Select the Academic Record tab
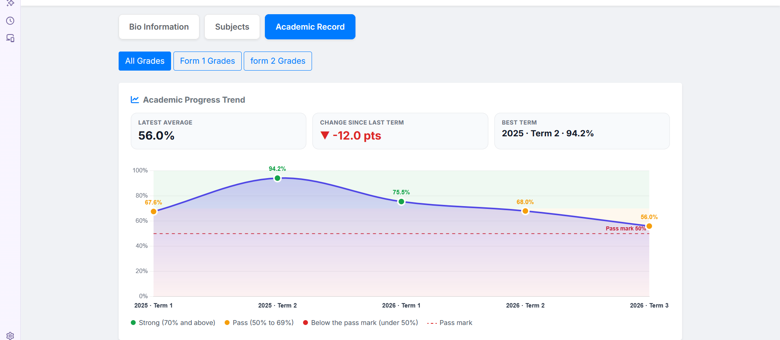Viewport: 780px width, 340px height. 310,27
